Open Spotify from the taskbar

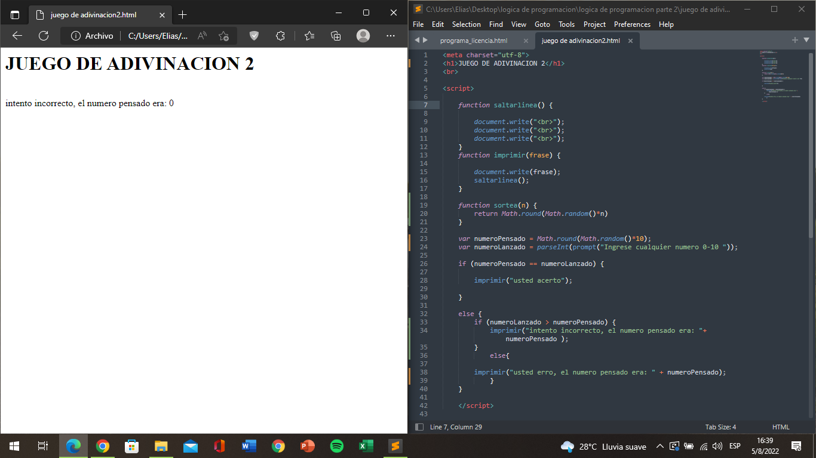click(x=336, y=446)
